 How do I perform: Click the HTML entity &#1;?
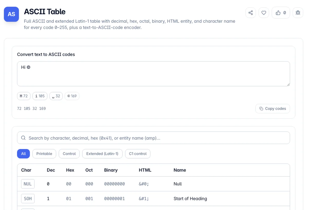144,199
